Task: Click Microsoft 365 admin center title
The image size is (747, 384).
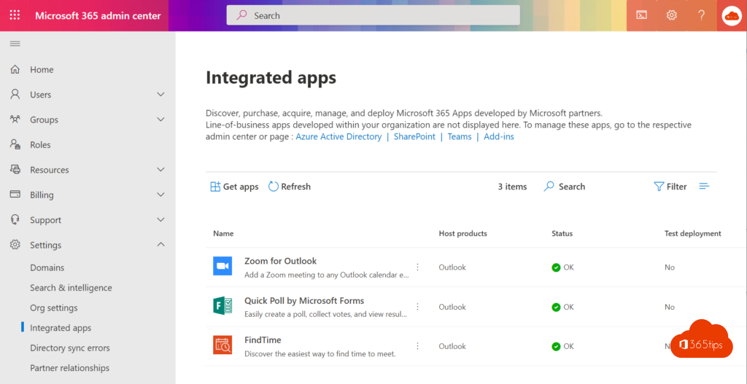Action: tap(98, 16)
